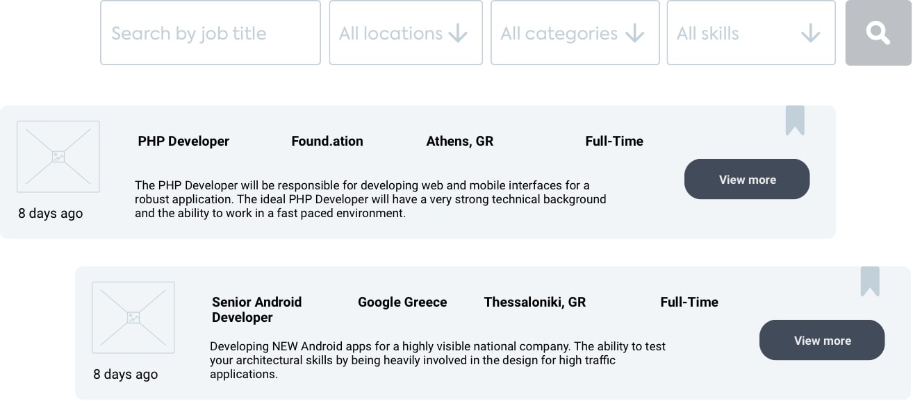
Task: Open the Senior Android Developer title
Action: (x=257, y=309)
